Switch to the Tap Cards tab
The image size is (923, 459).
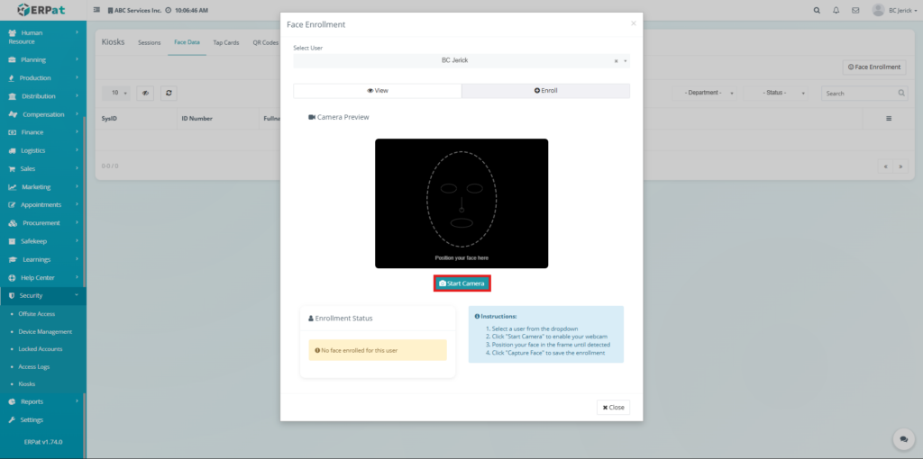click(x=226, y=43)
